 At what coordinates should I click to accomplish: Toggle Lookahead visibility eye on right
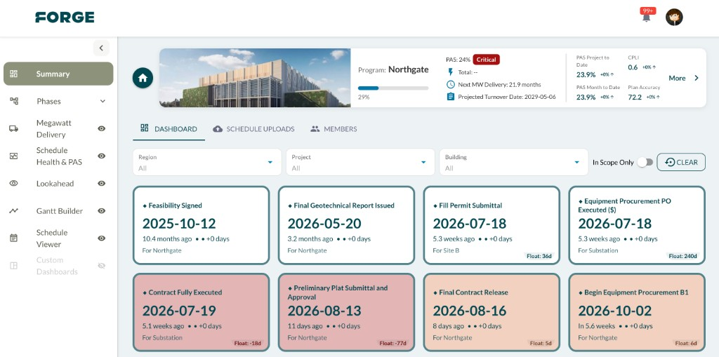click(102, 183)
